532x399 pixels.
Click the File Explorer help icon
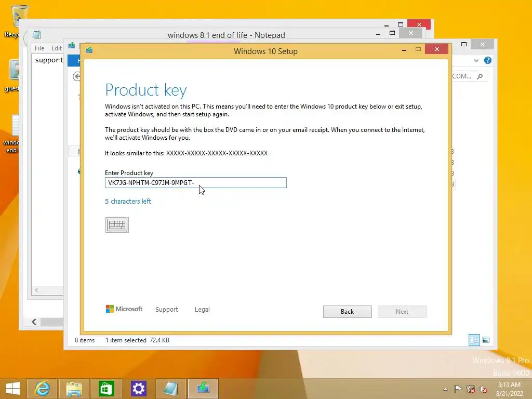pos(487,60)
